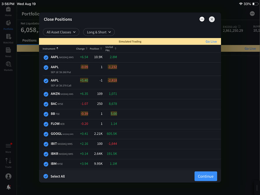Deselect the AMZN position checkbox

pyautogui.click(x=46, y=94)
